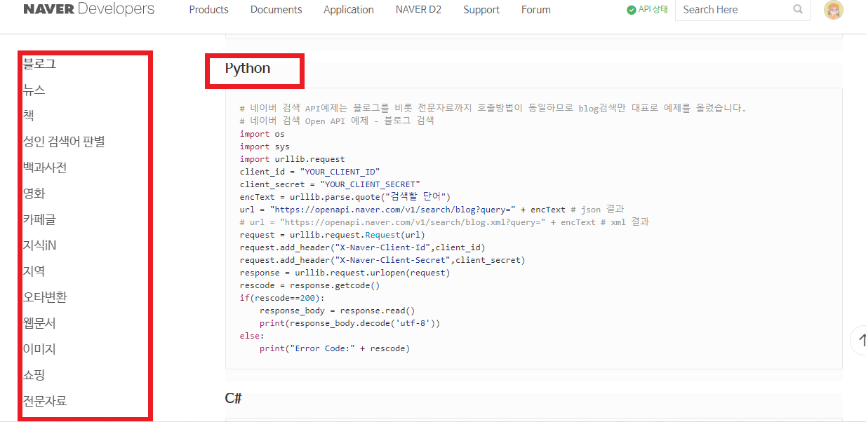866x422 pixels.
Task: Select 책 in the sidebar
Action: click(28, 116)
